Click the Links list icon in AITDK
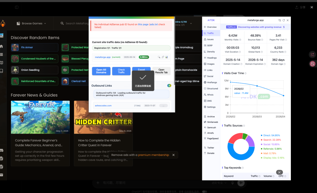Viewport: 317px width, 193px height. click(205, 70)
